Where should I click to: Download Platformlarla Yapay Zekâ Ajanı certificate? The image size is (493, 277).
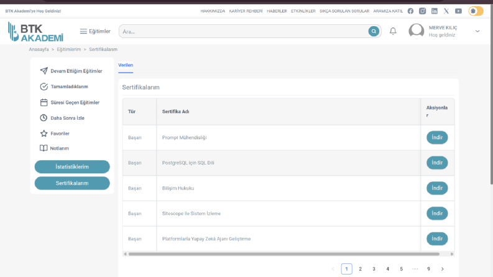(437, 238)
